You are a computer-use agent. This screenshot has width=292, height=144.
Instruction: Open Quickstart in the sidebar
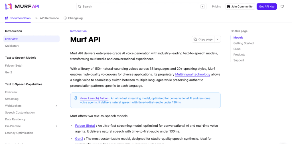tap(12, 46)
